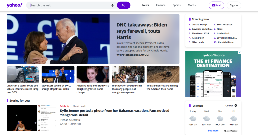
Task: Select trending topic Mike Lynch
Action: click(x=198, y=42)
